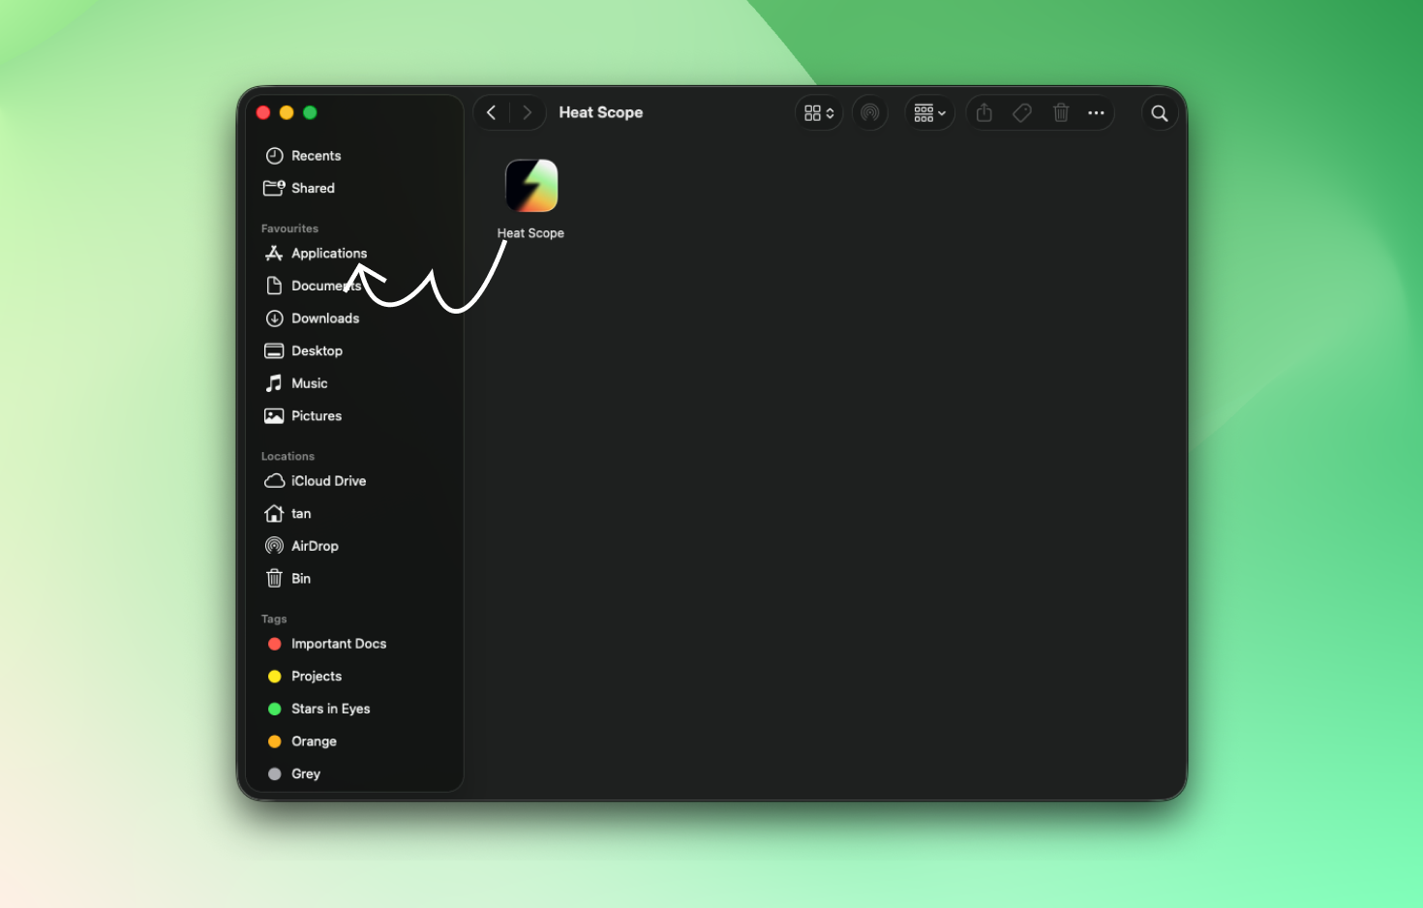Select the Recents clock icon in sidebar
This screenshot has width=1423, height=908.
pos(275,156)
